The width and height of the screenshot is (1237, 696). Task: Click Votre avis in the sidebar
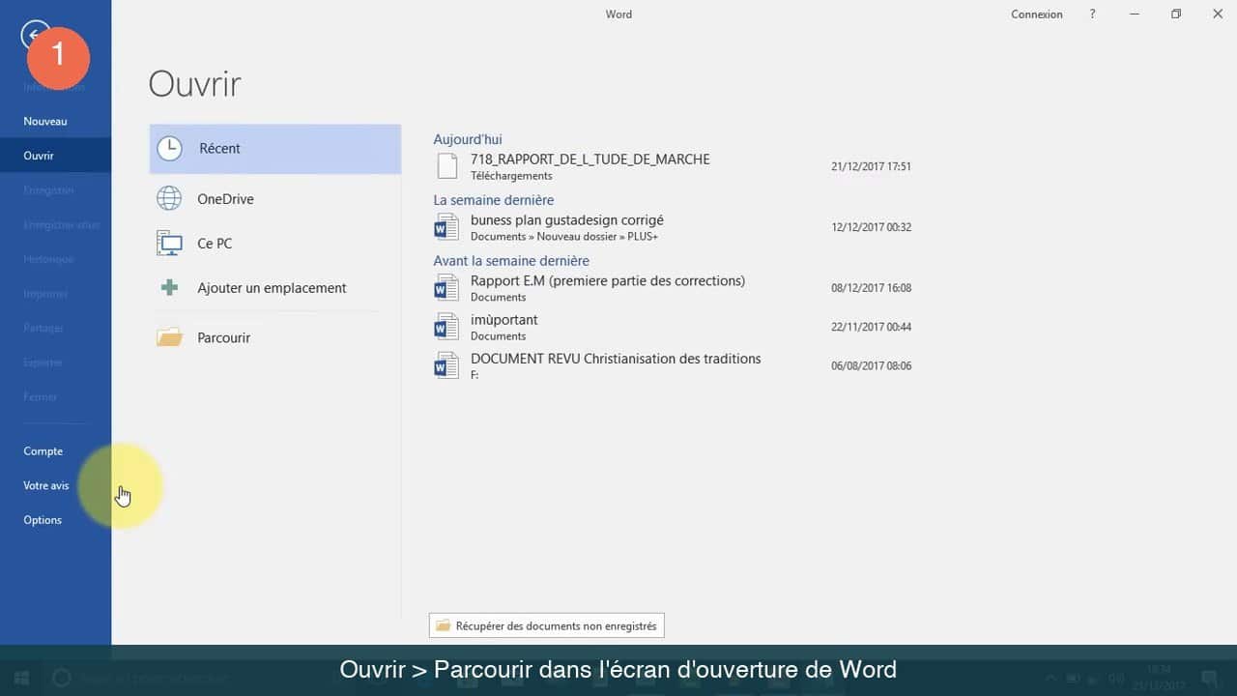55,486
